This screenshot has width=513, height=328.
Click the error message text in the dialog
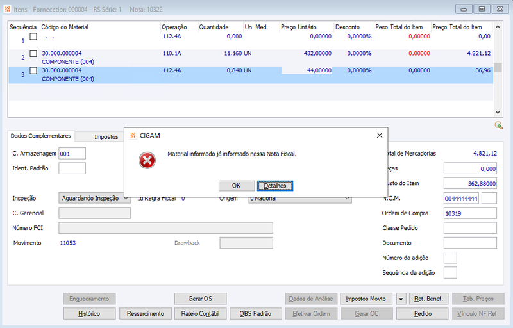pos(231,154)
